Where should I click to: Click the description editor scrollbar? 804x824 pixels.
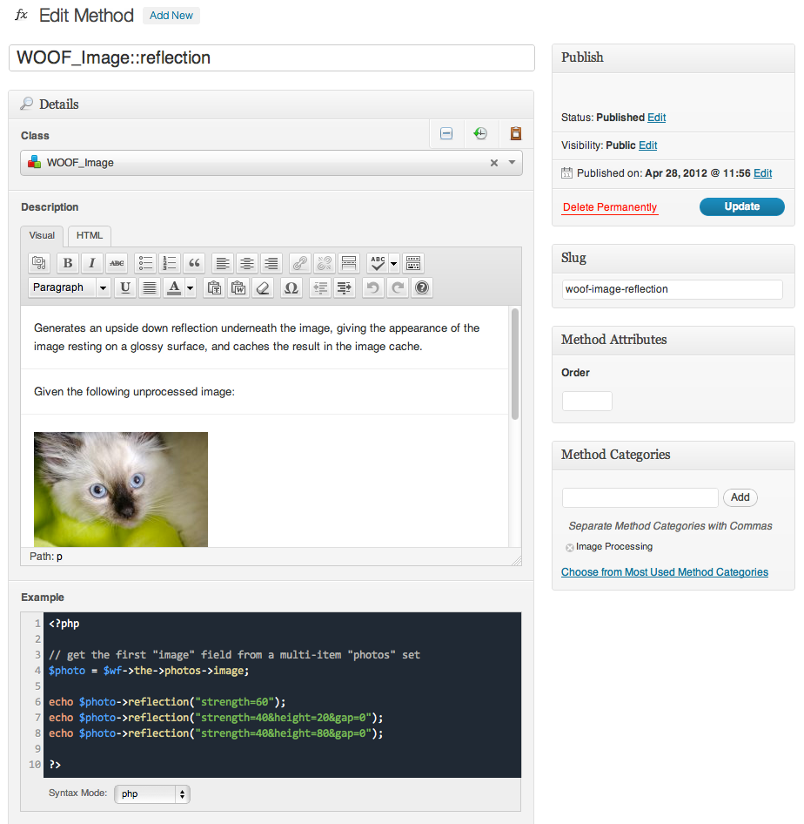point(515,364)
